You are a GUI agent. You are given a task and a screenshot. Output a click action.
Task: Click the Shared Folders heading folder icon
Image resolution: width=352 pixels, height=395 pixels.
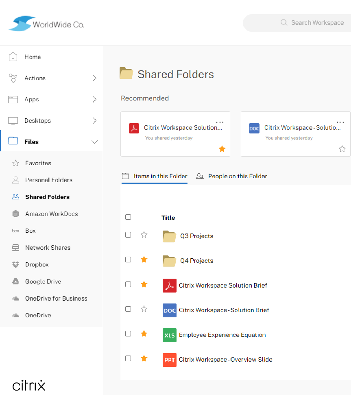pyautogui.click(x=126, y=73)
